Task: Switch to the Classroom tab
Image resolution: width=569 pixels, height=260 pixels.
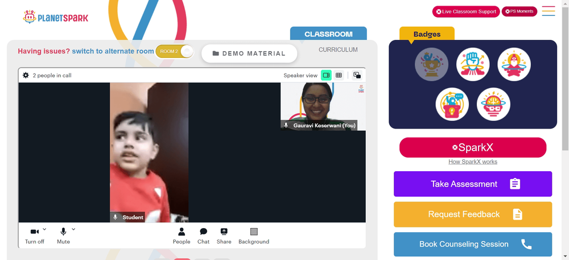Action: coord(328,34)
